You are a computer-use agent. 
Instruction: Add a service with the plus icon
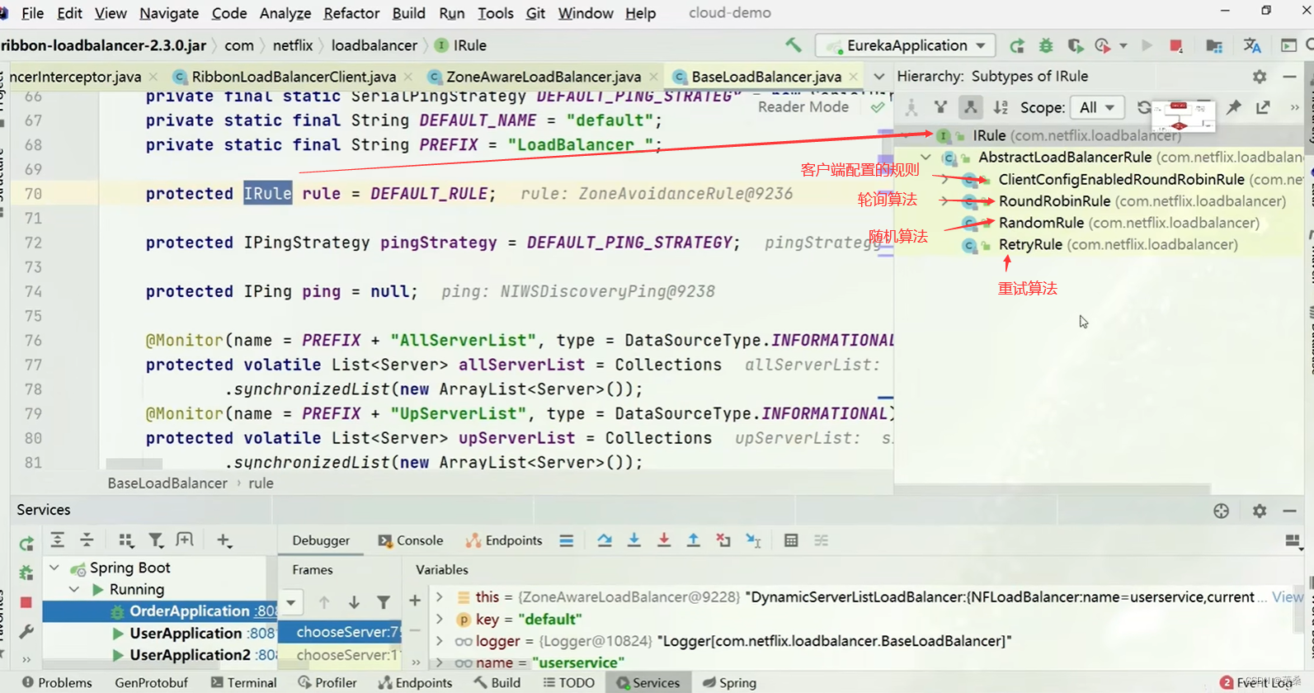point(224,540)
